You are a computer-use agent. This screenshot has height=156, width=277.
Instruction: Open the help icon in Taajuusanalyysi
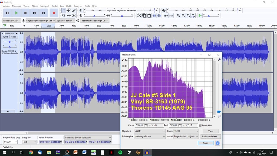pyautogui.click(x=218, y=143)
